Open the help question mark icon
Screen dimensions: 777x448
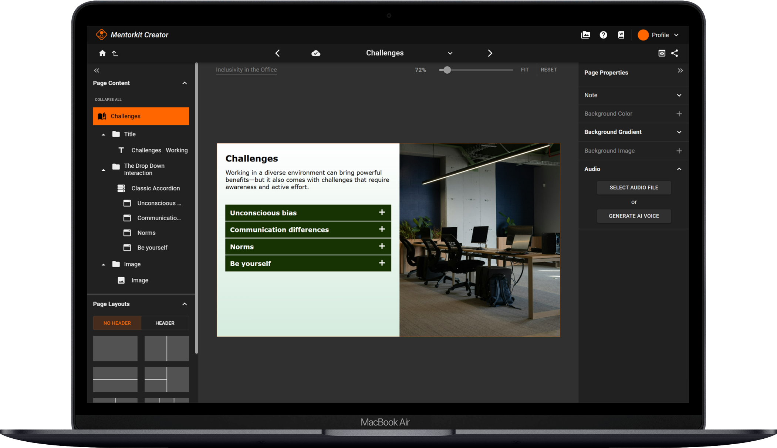[x=603, y=35]
